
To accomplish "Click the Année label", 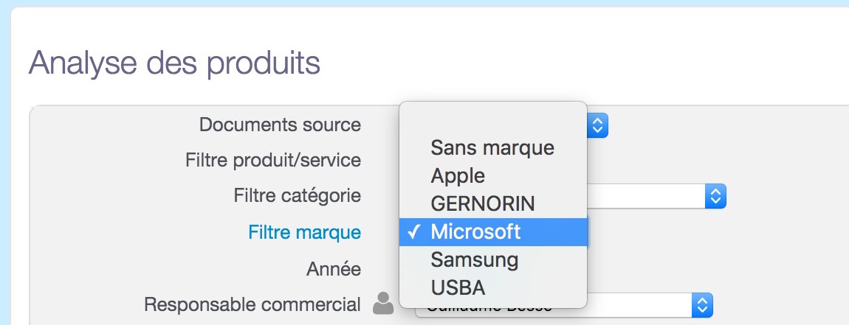I will click(334, 269).
